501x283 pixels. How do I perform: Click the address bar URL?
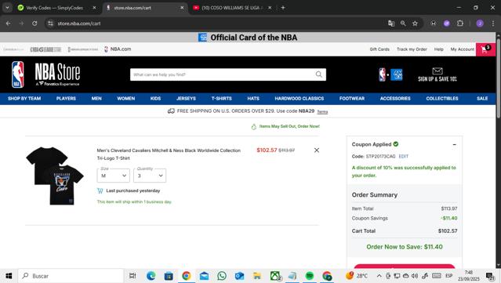[79, 24]
